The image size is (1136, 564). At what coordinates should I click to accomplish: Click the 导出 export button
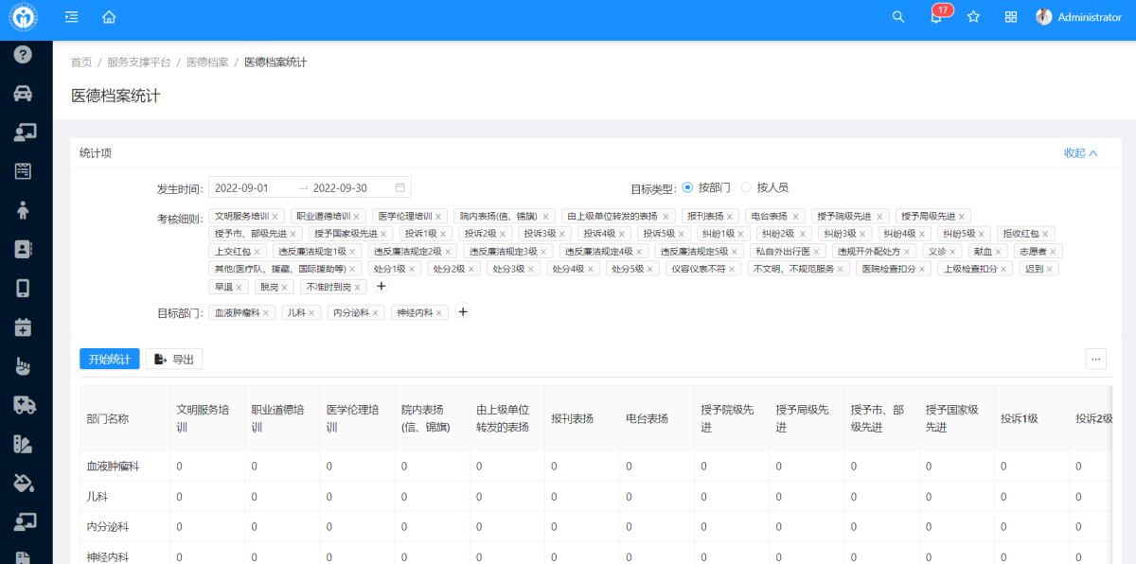[x=174, y=359]
